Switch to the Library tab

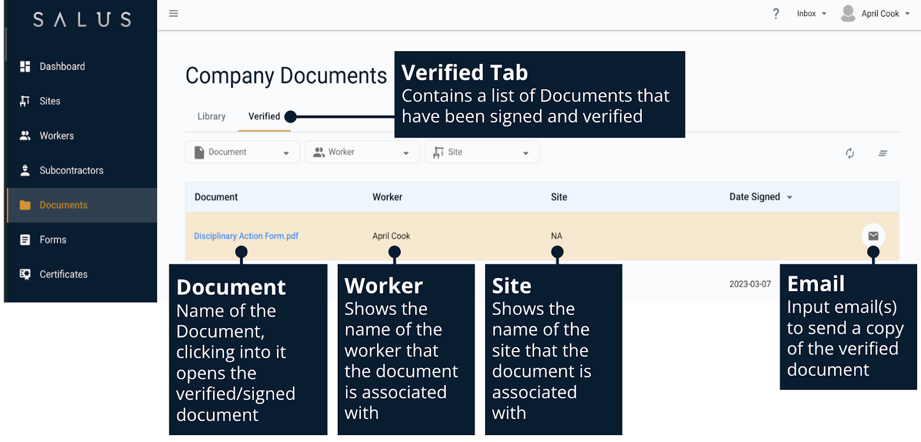pos(211,116)
